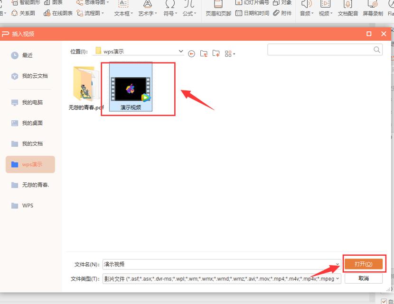Click the back navigation arrow icon
394x304 pixels.
pos(191,54)
